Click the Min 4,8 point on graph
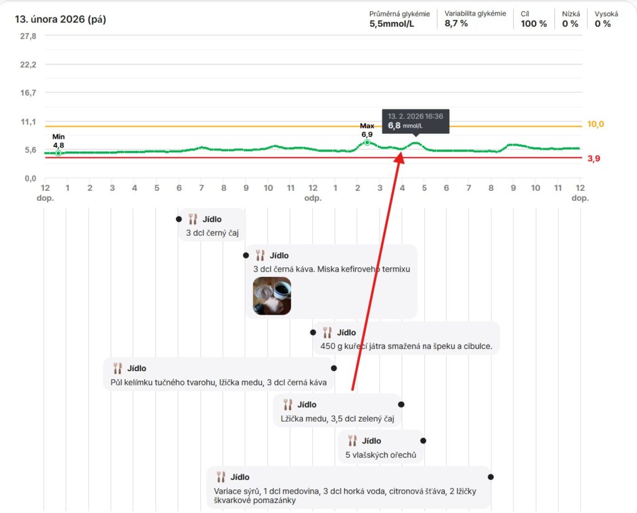Image resolution: width=637 pixels, height=513 pixels. click(x=58, y=153)
